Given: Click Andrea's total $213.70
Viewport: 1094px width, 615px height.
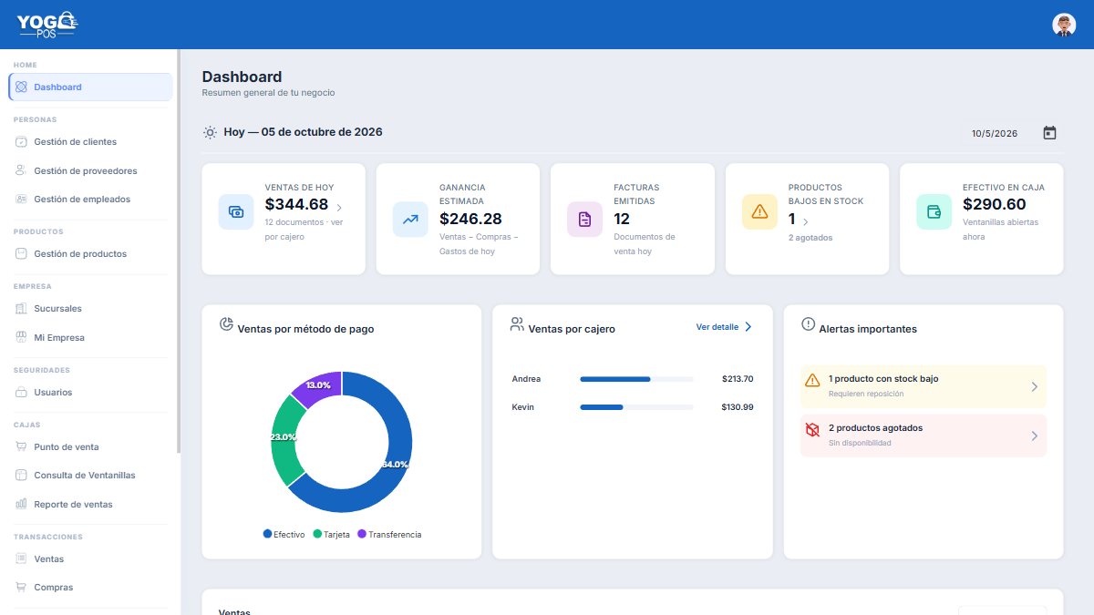Looking at the screenshot, I should 738,379.
